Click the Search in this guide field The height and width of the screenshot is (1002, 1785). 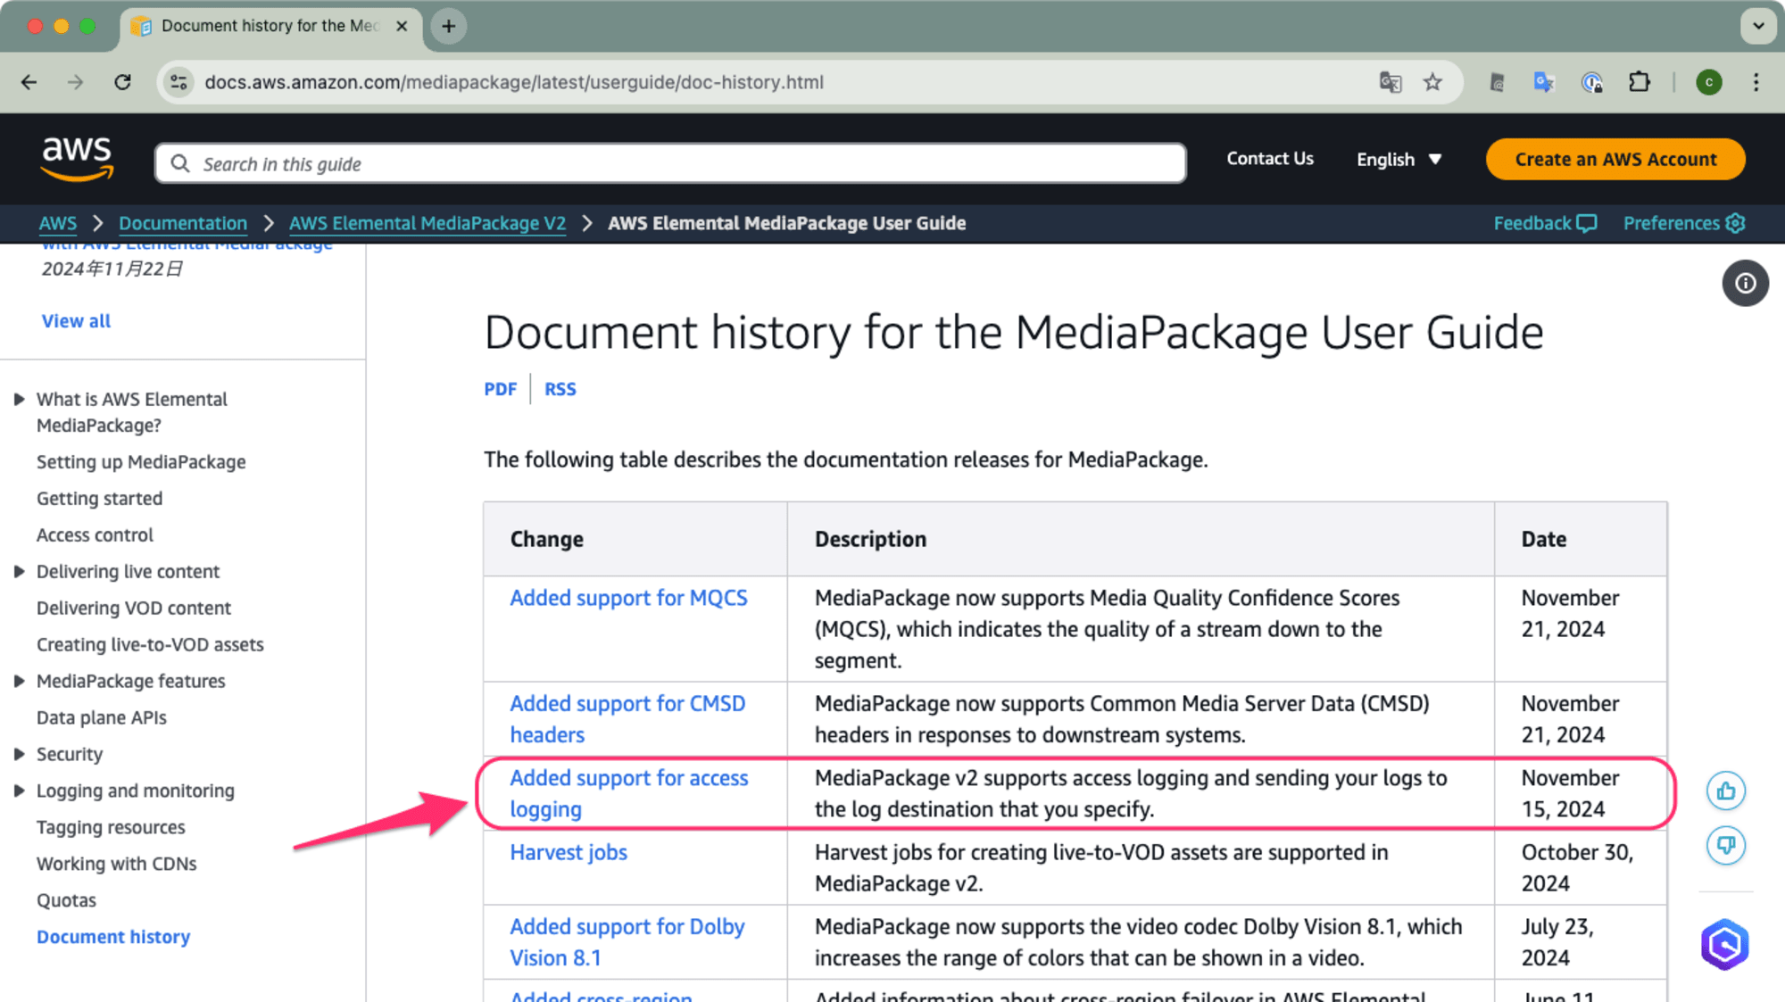(x=671, y=163)
